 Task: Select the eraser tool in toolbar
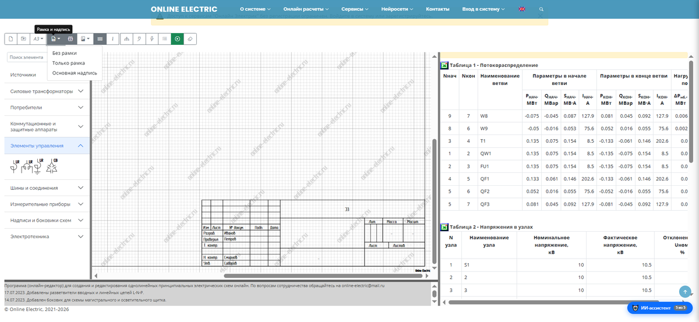190,39
